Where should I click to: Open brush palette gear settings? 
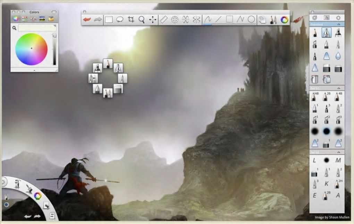click(338, 18)
